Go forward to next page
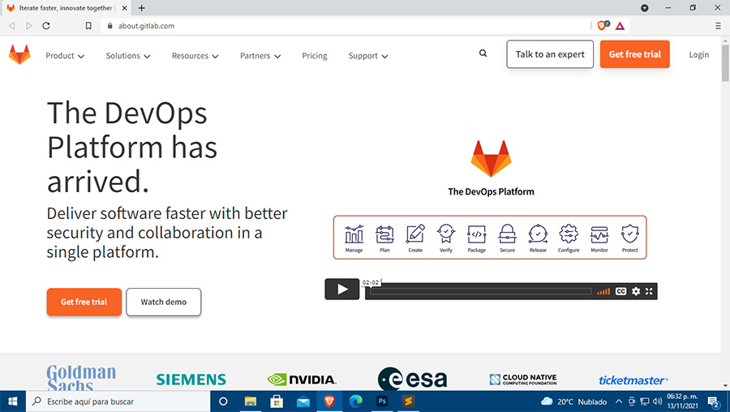The height and width of the screenshot is (412, 730). pyautogui.click(x=29, y=26)
